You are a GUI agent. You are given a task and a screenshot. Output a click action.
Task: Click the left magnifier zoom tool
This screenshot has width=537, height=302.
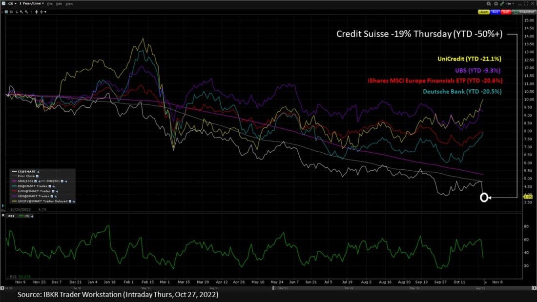(x=21, y=12)
